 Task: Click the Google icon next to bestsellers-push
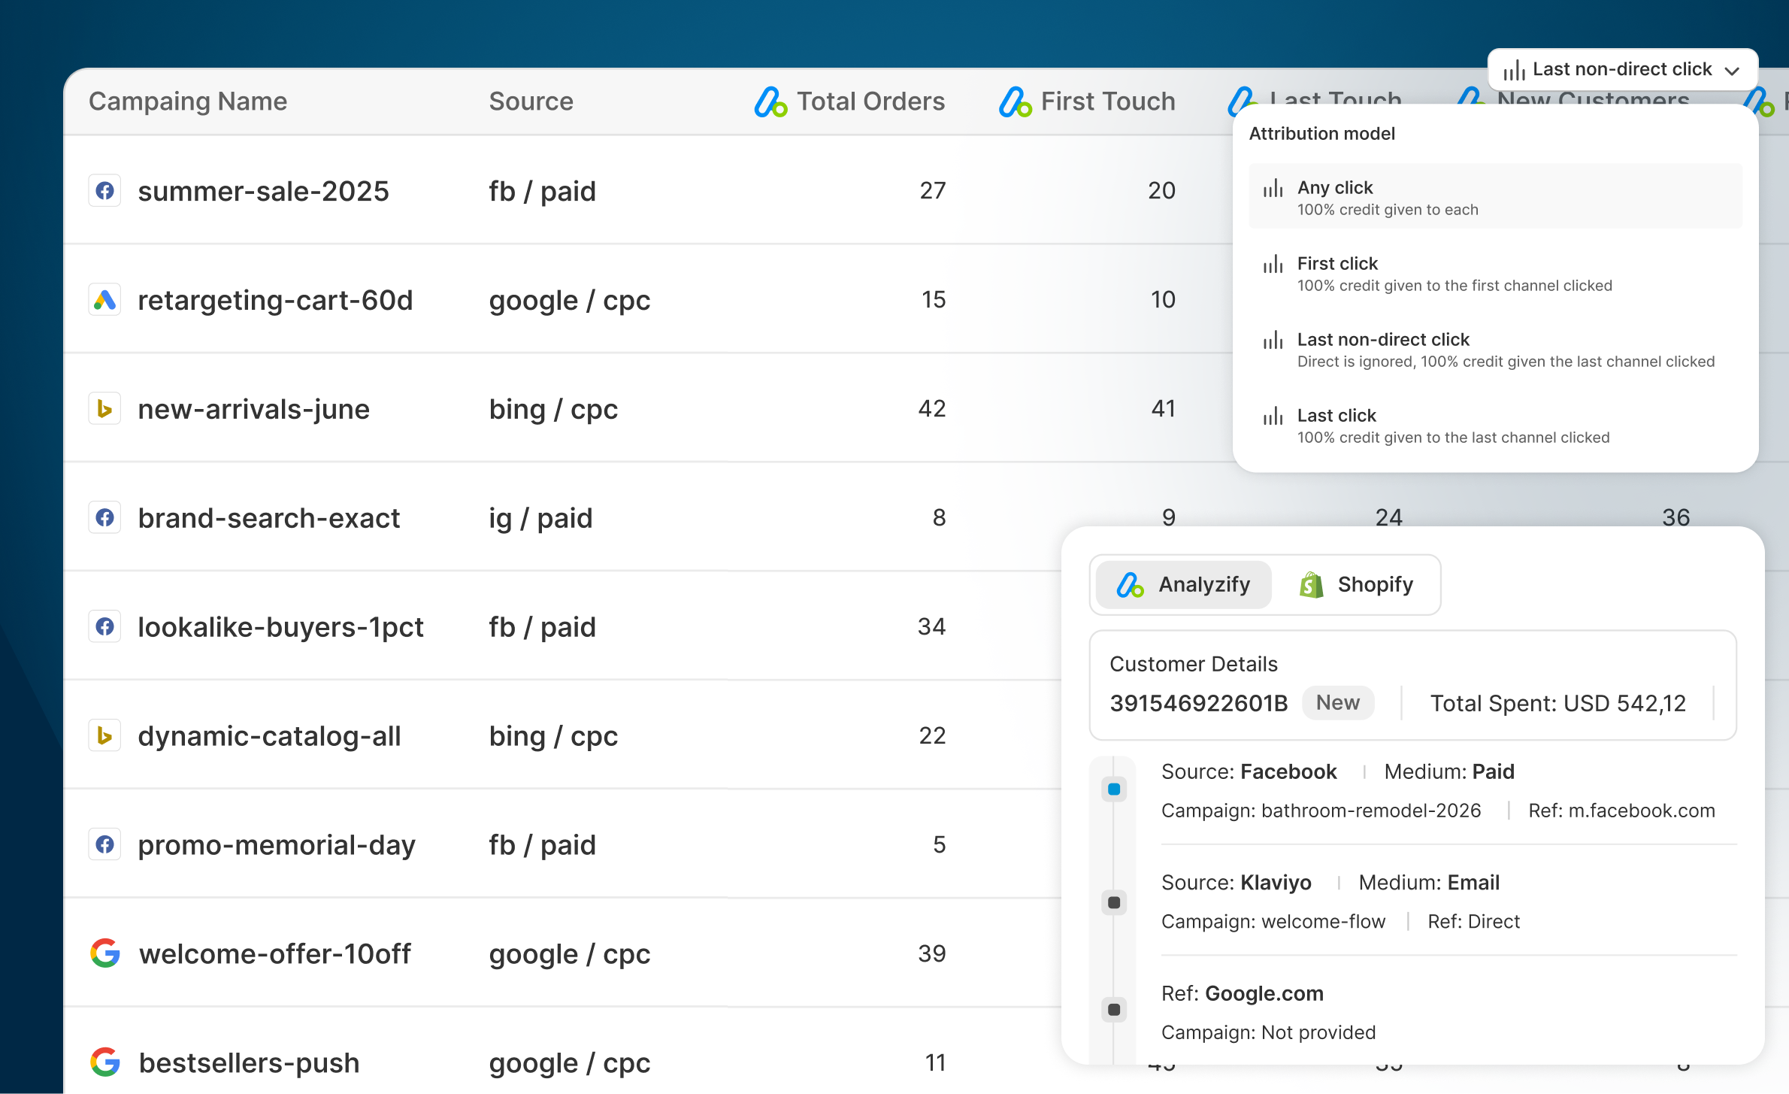coord(104,1062)
